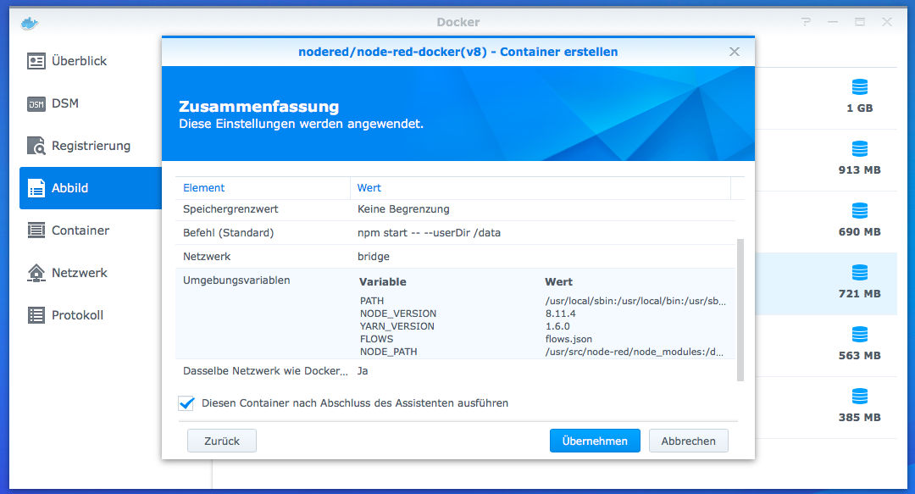Open the Überblick section
915x494 pixels.
pos(91,61)
